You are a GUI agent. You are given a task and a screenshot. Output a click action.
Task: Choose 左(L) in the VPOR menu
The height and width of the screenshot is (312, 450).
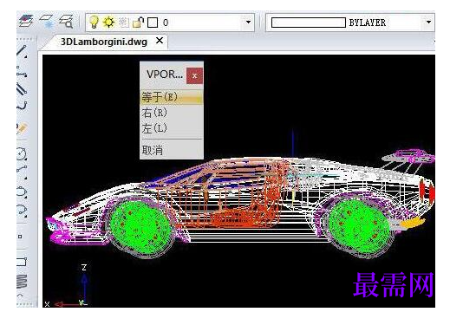tap(172, 128)
